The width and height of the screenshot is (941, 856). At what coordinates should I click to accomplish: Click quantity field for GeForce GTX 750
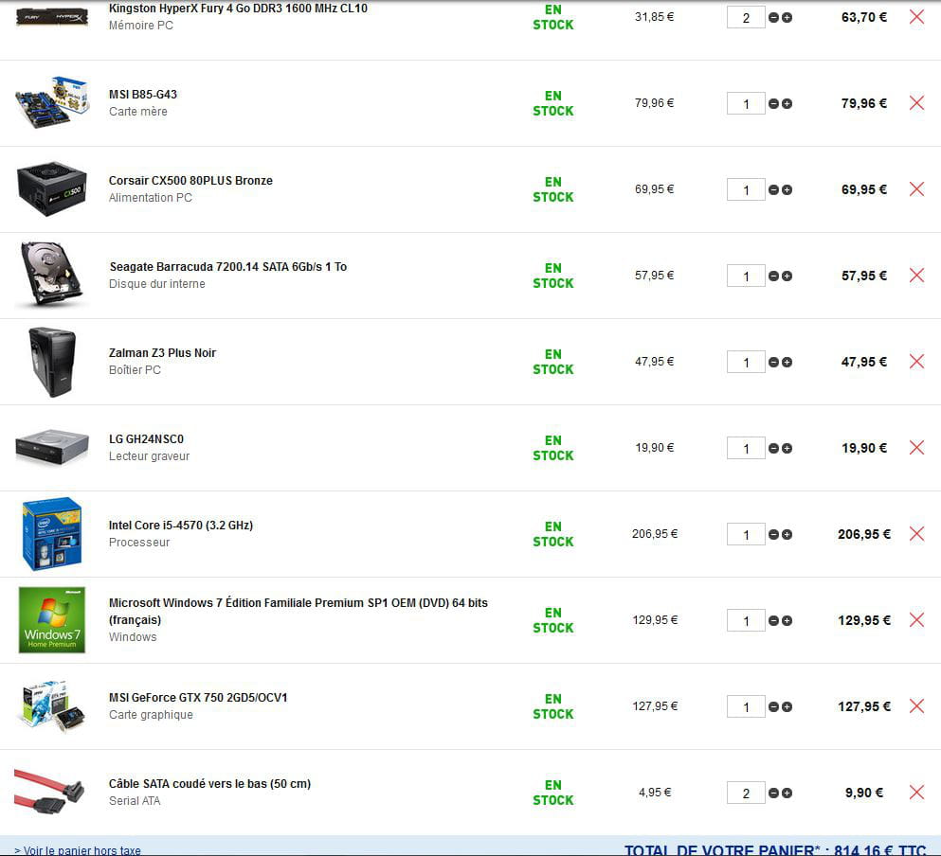pos(746,707)
